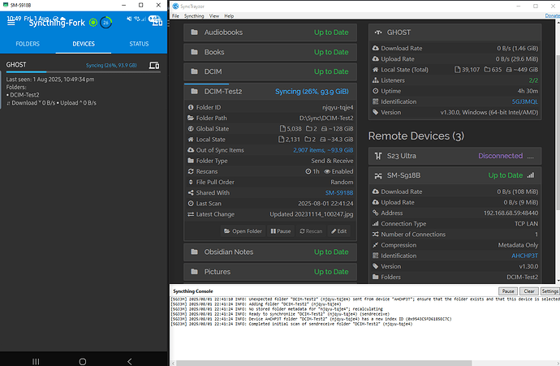Click the SM-S918B signal strength icon
The width and height of the screenshot is (560, 366).
tap(531, 175)
